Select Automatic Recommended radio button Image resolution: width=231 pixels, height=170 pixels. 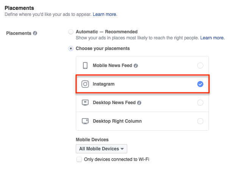71,32
